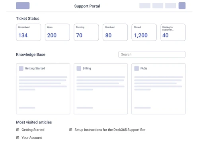Select the Waiting for customer card showing 40
The height and width of the screenshot is (149, 199).
(x=173, y=32)
